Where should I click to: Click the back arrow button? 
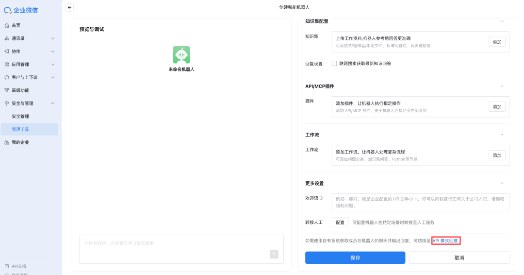point(69,7)
